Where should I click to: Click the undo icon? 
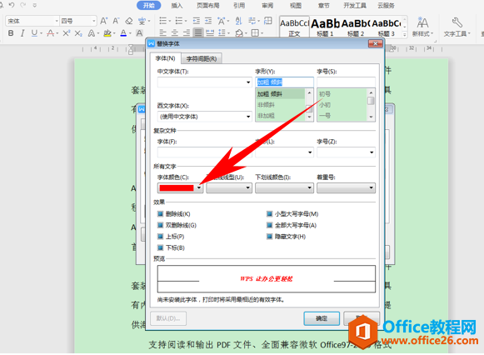12,5
